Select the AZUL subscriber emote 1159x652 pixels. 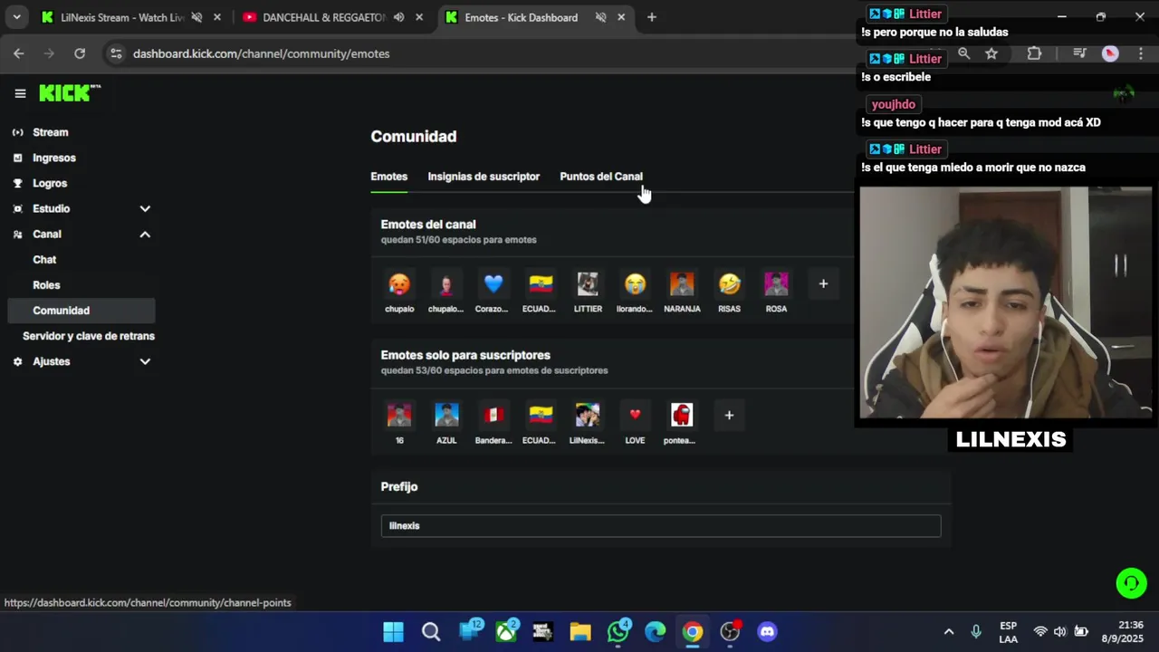click(446, 416)
